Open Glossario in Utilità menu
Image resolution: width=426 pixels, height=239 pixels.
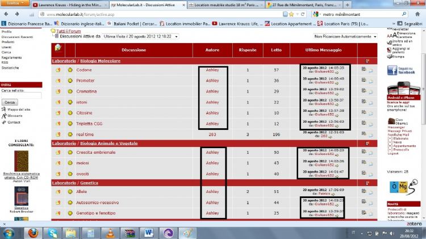tap(15, 116)
